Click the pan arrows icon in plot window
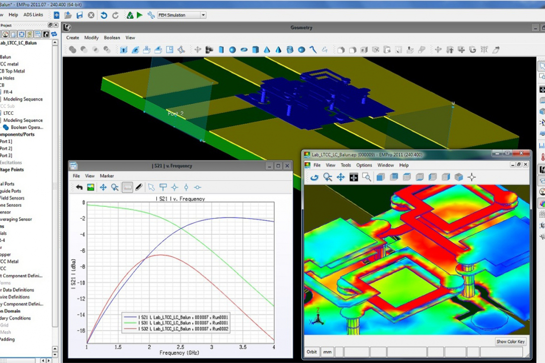 pos(103,188)
